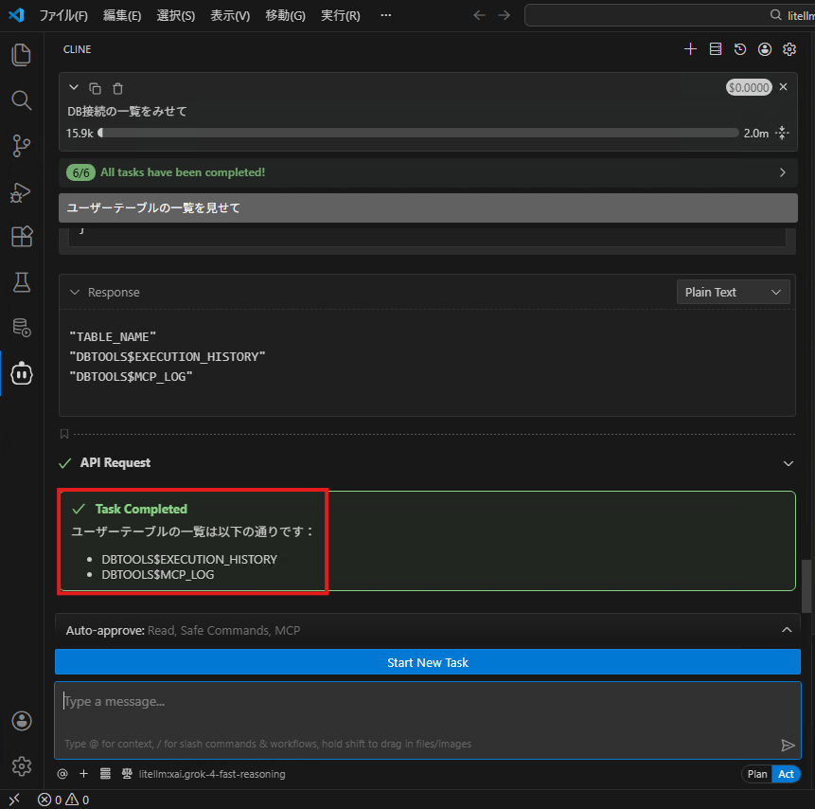Delete the current task with trash icon
815x809 pixels.
(x=118, y=88)
